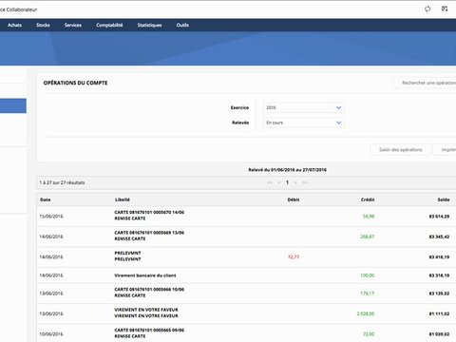Click the Libellé column header
The width and height of the screenshot is (456, 342).
click(x=123, y=199)
